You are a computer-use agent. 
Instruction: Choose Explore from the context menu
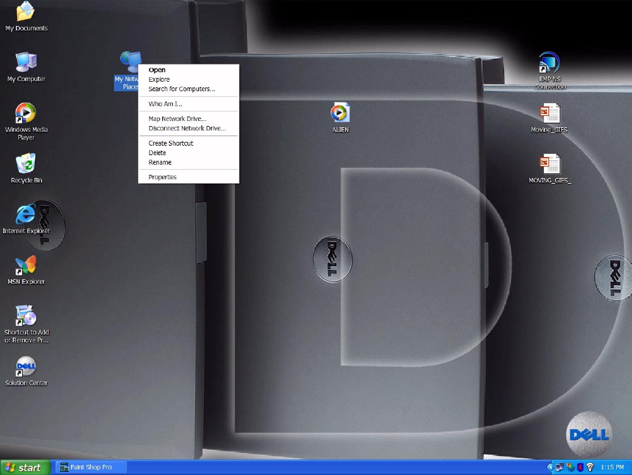[x=189, y=79]
